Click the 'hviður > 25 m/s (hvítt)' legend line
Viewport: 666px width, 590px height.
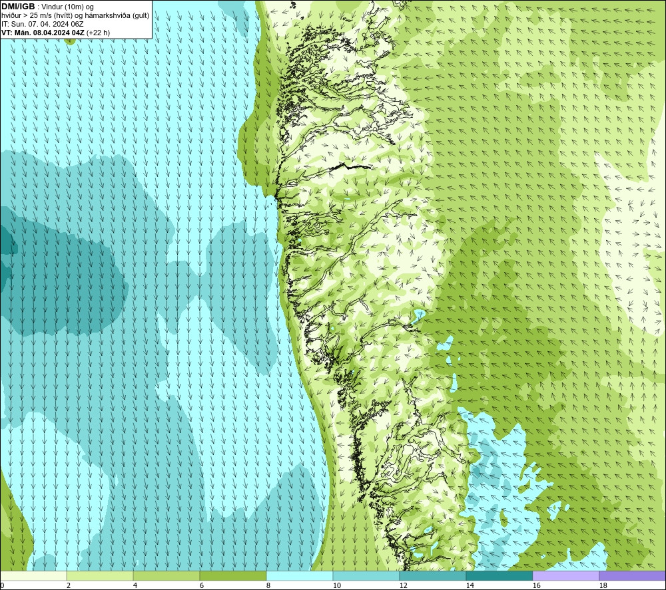point(37,15)
